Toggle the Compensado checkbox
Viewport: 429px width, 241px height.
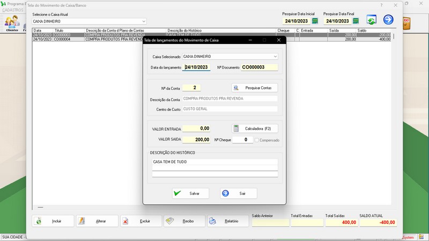[257, 140]
